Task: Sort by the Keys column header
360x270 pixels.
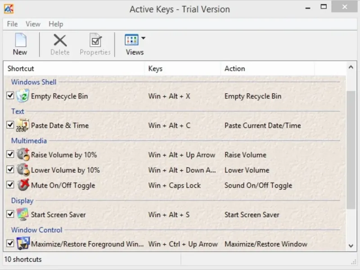Action: [183, 68]
